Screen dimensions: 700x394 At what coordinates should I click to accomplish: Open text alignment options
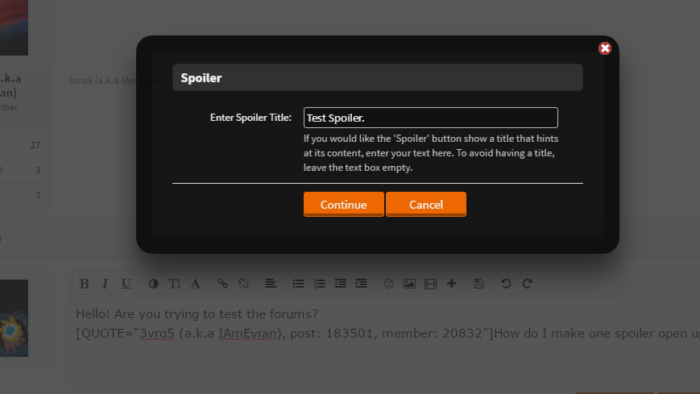click(271, 284)
